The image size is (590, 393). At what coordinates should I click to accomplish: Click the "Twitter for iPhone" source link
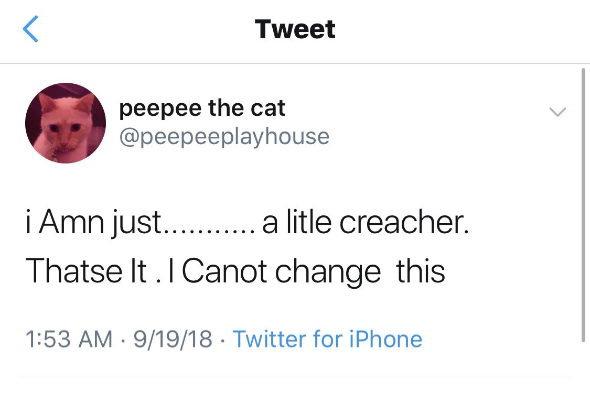327,339
